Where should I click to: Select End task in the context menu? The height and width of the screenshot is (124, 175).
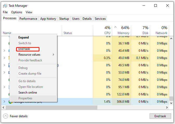pyautogui.click(x=24, y=49)
